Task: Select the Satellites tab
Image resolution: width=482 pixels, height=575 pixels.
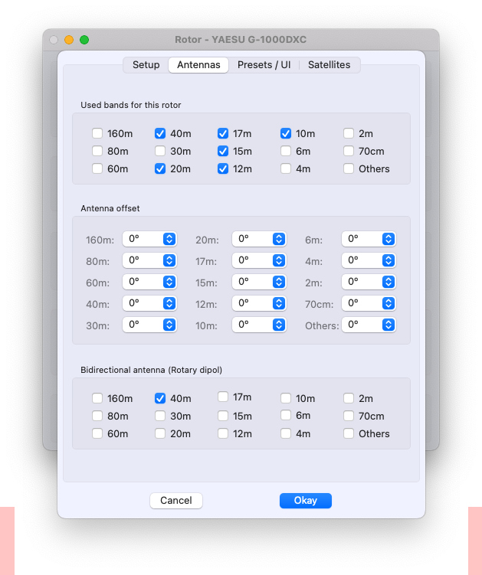Action: [329, 65]
